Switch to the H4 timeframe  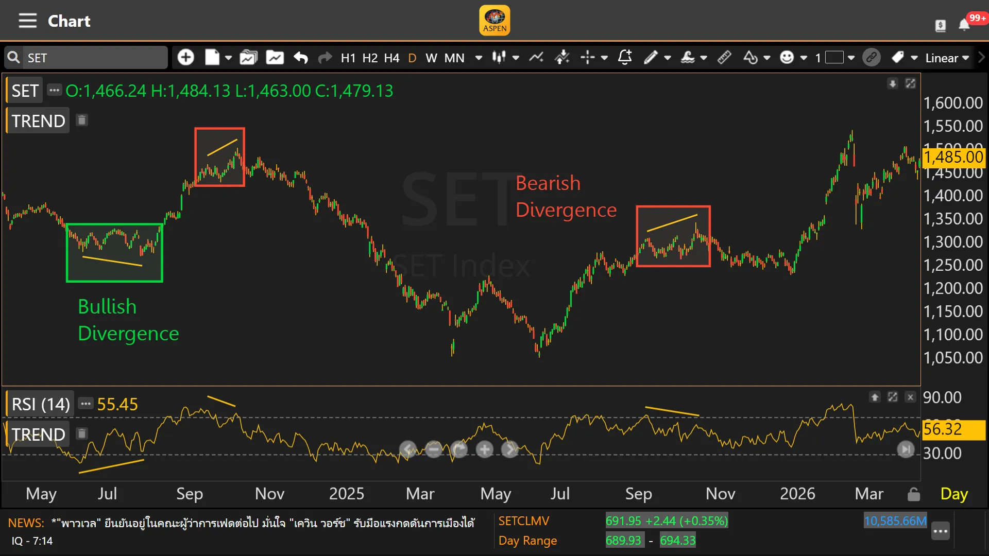[391, 58]
